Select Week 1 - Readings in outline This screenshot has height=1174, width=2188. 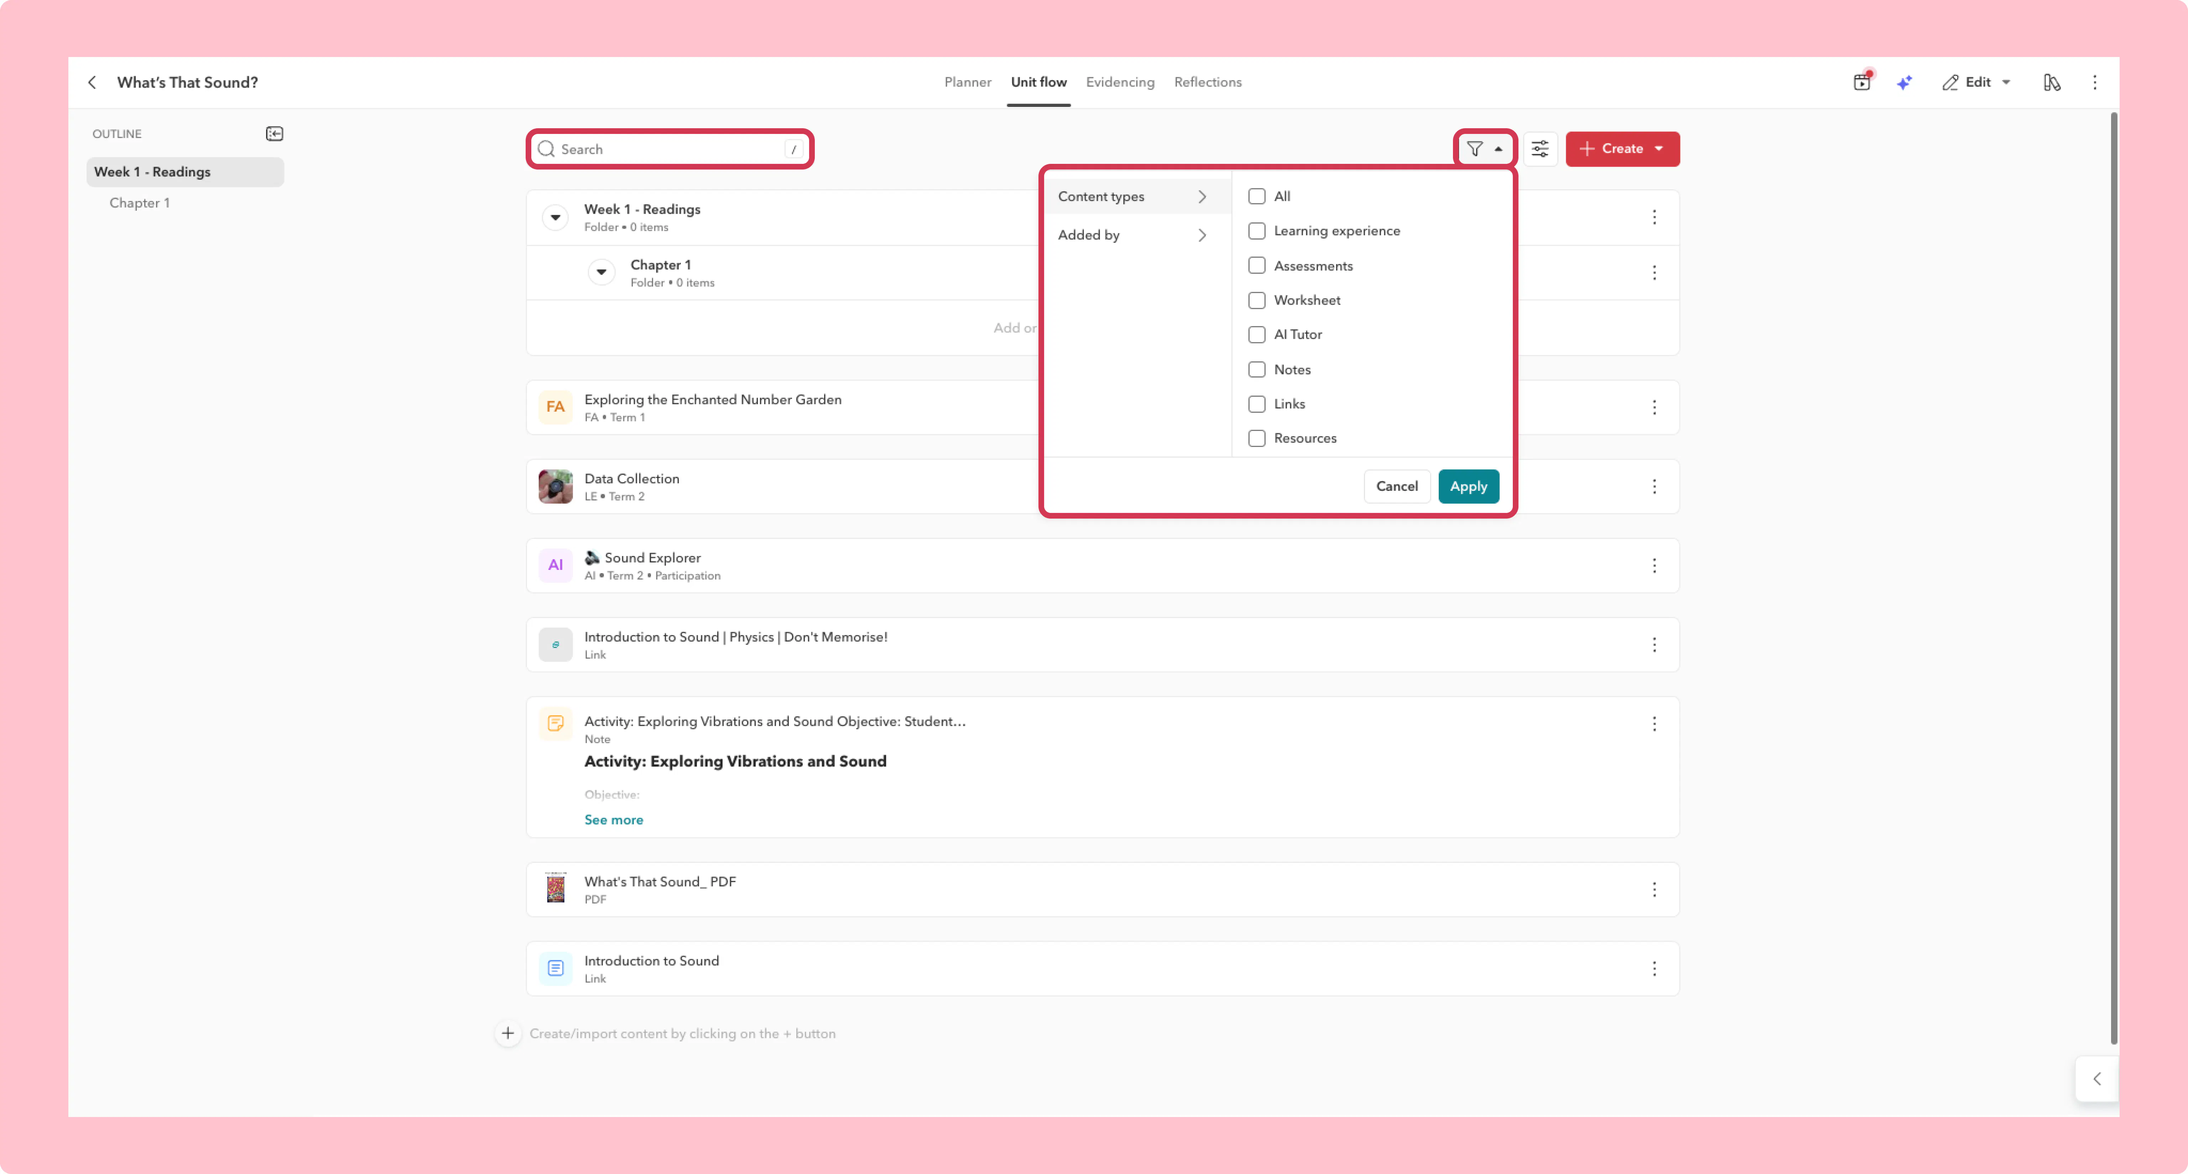pos(185,172)
